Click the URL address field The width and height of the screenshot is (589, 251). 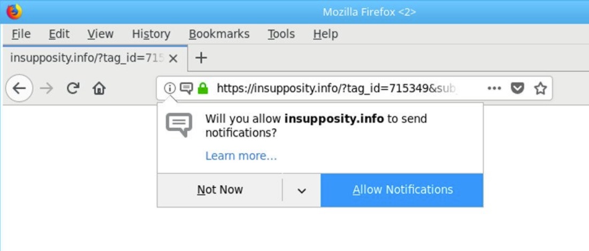[x=336, y=89]
